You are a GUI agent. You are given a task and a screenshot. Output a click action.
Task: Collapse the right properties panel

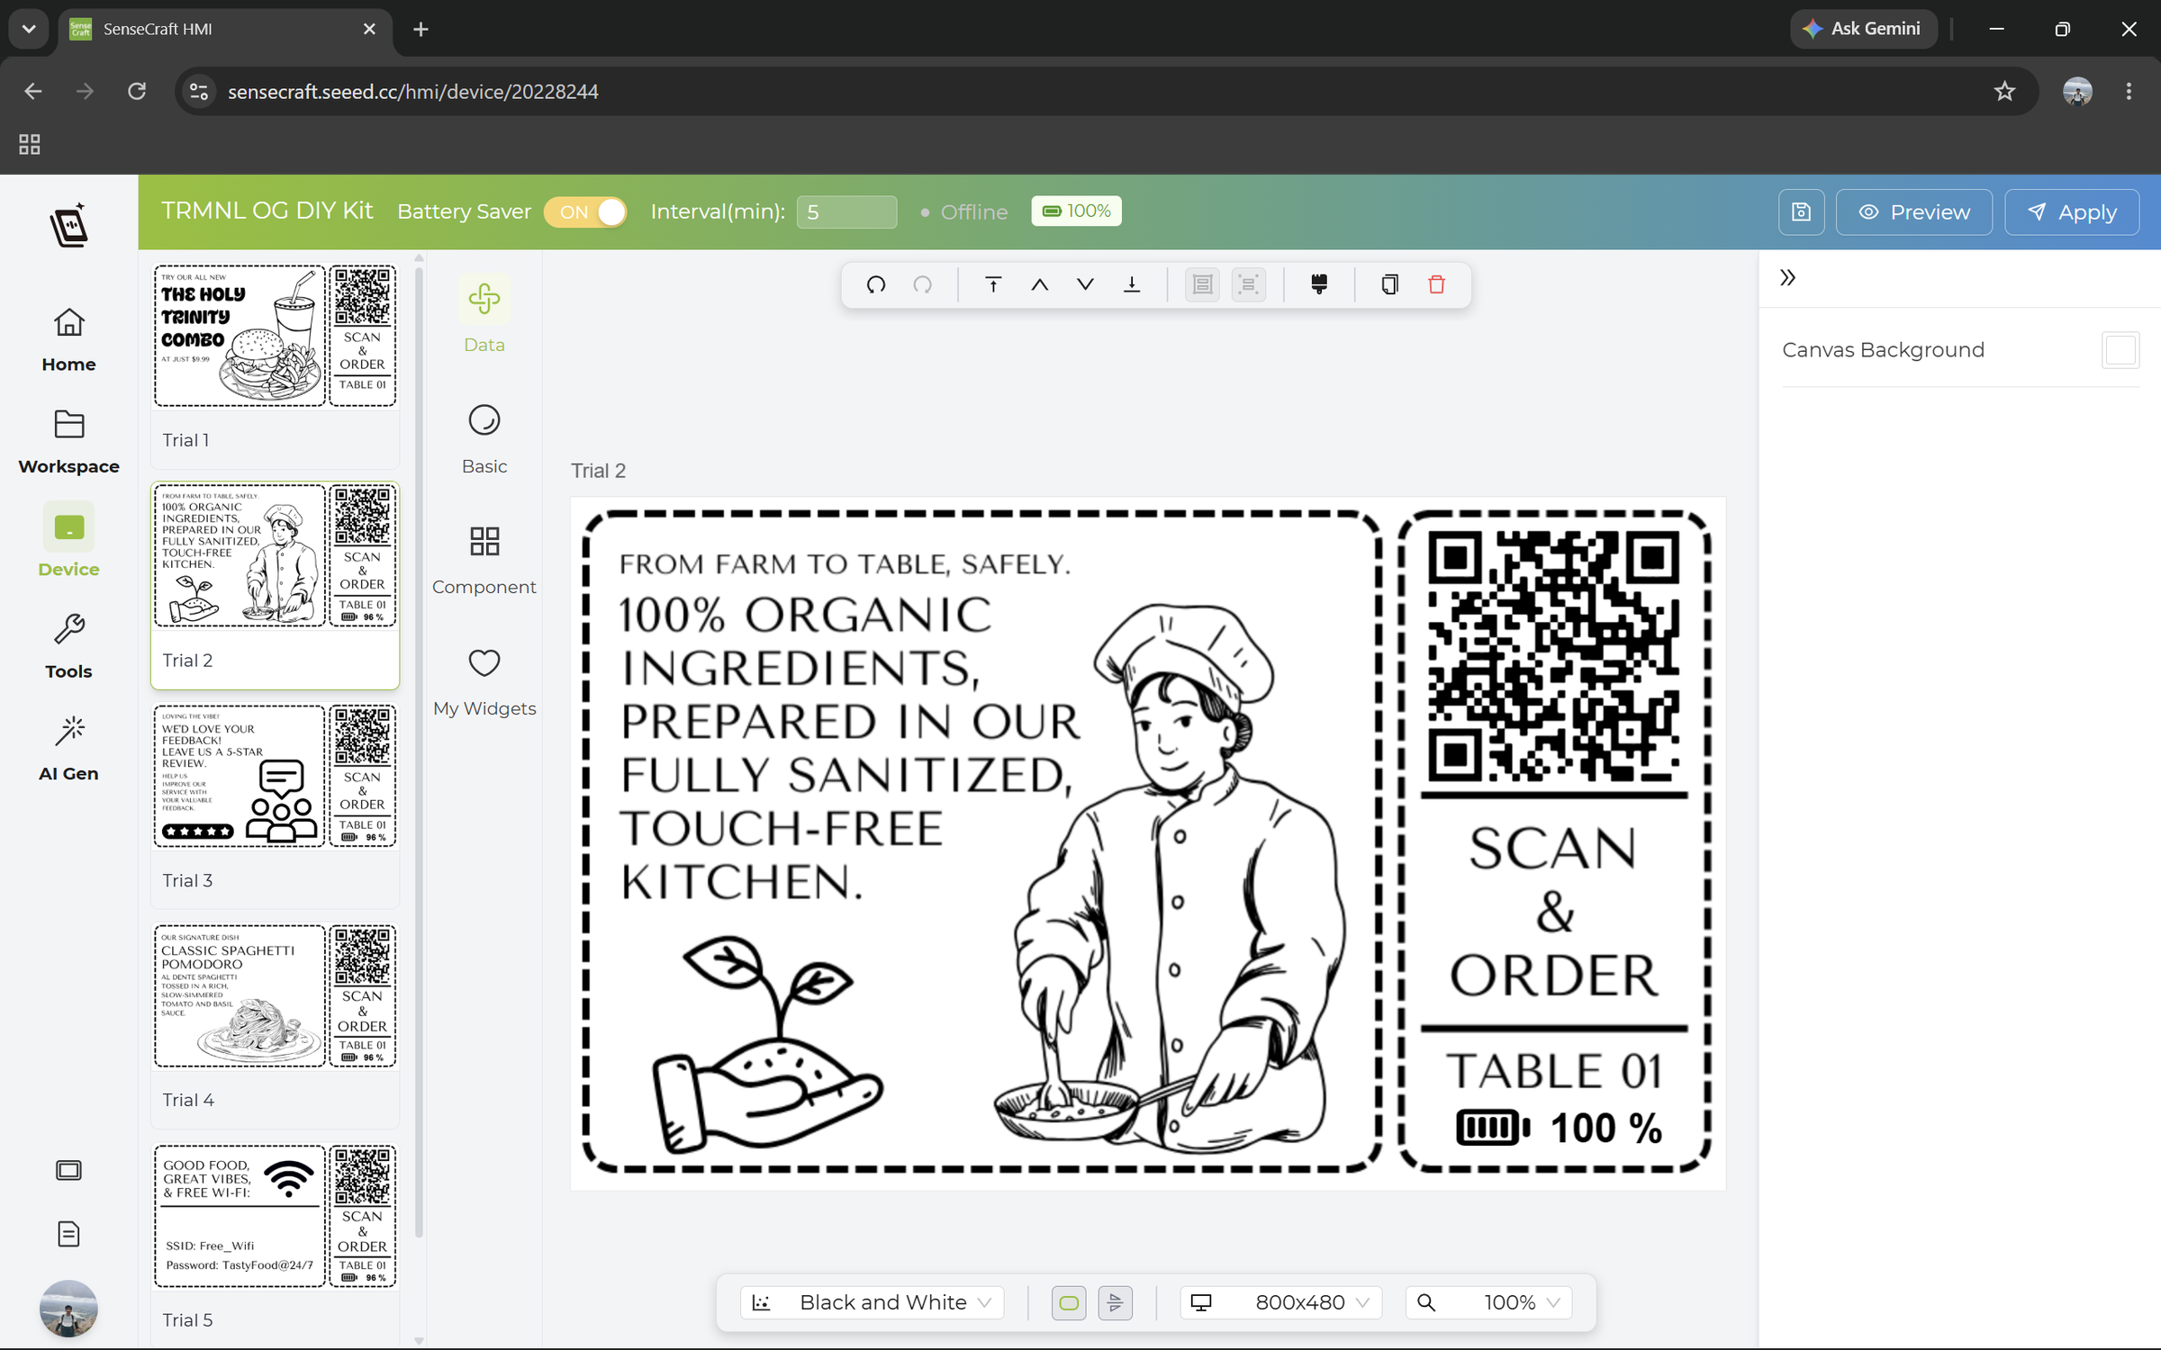coord(1787,277)
